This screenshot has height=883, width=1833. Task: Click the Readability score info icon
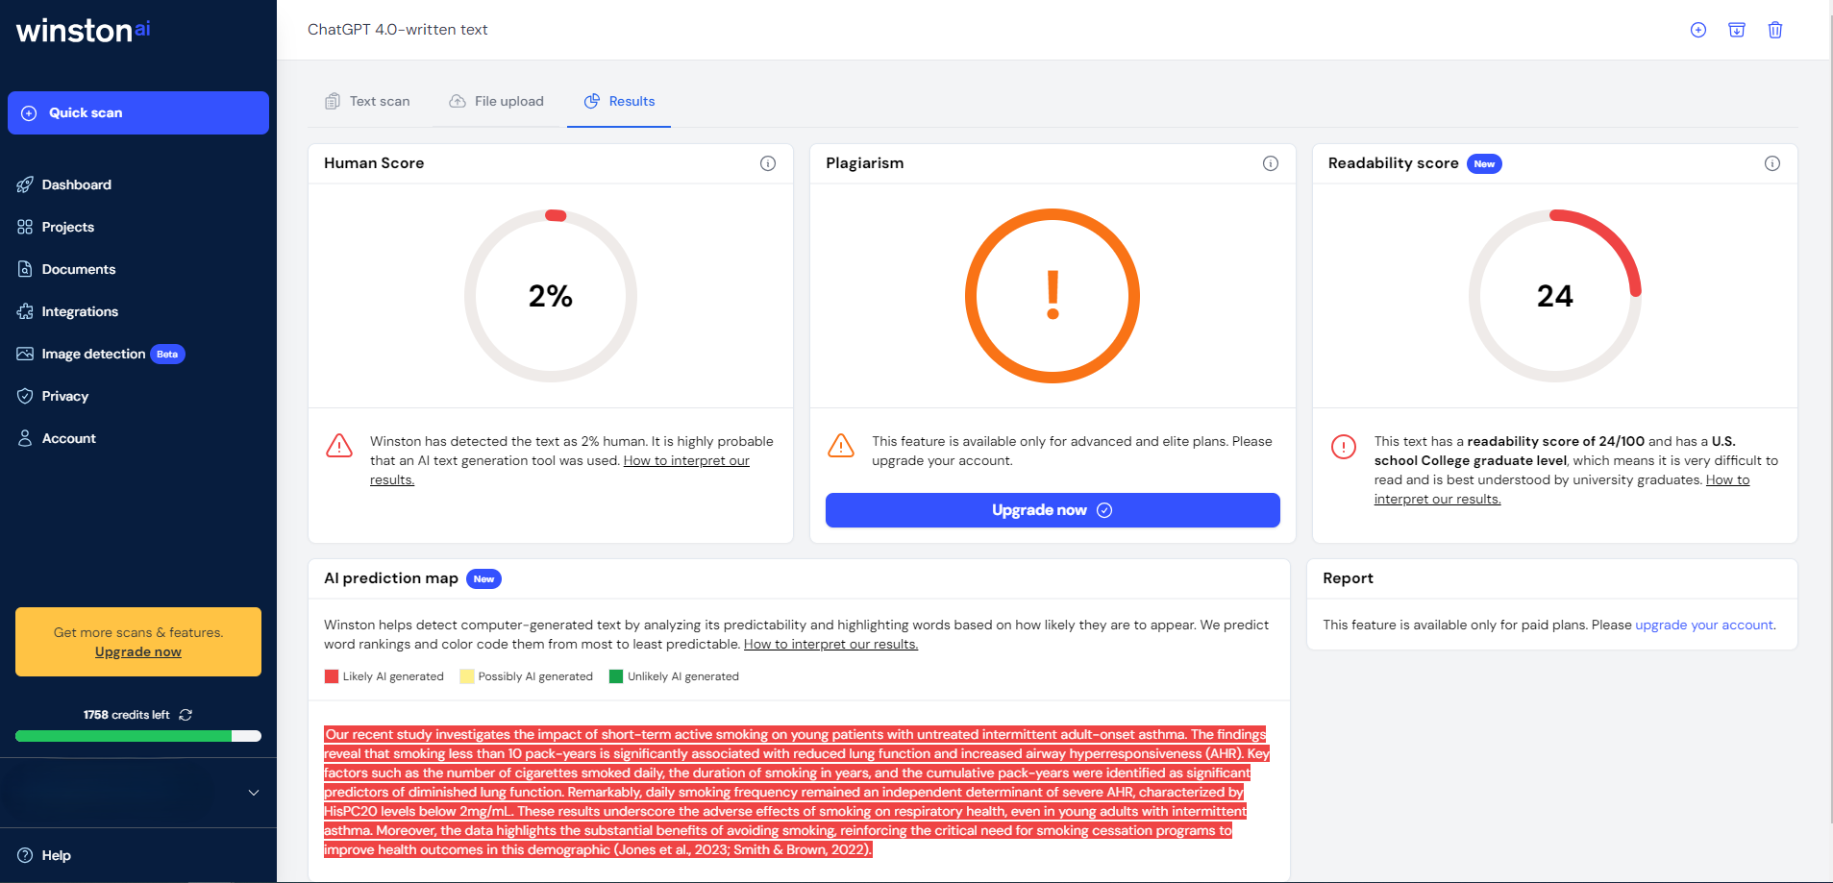1771,163
